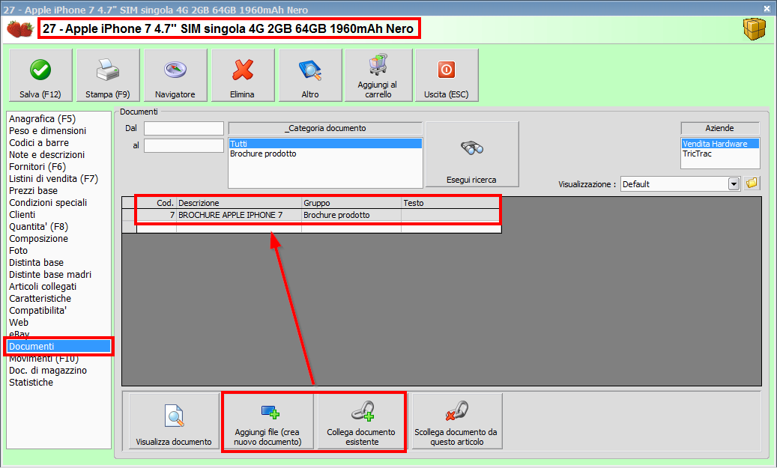
Task: Run the search with the binoculars Esegui ricerca
Action: (472, 154)
